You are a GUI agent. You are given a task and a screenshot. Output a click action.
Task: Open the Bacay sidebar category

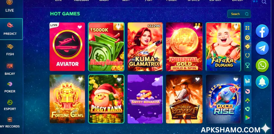pos(10,69)
